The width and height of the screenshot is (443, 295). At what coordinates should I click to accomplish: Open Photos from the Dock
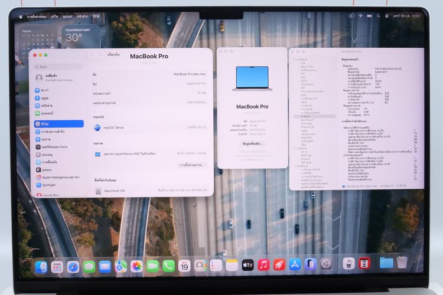click(x=136, y=266)
